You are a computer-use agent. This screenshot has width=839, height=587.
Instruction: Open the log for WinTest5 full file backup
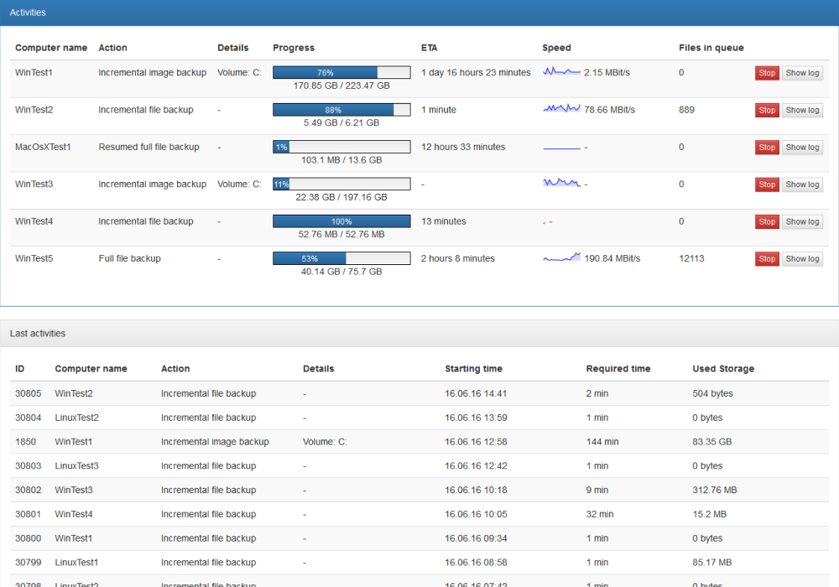pos(801,258)
